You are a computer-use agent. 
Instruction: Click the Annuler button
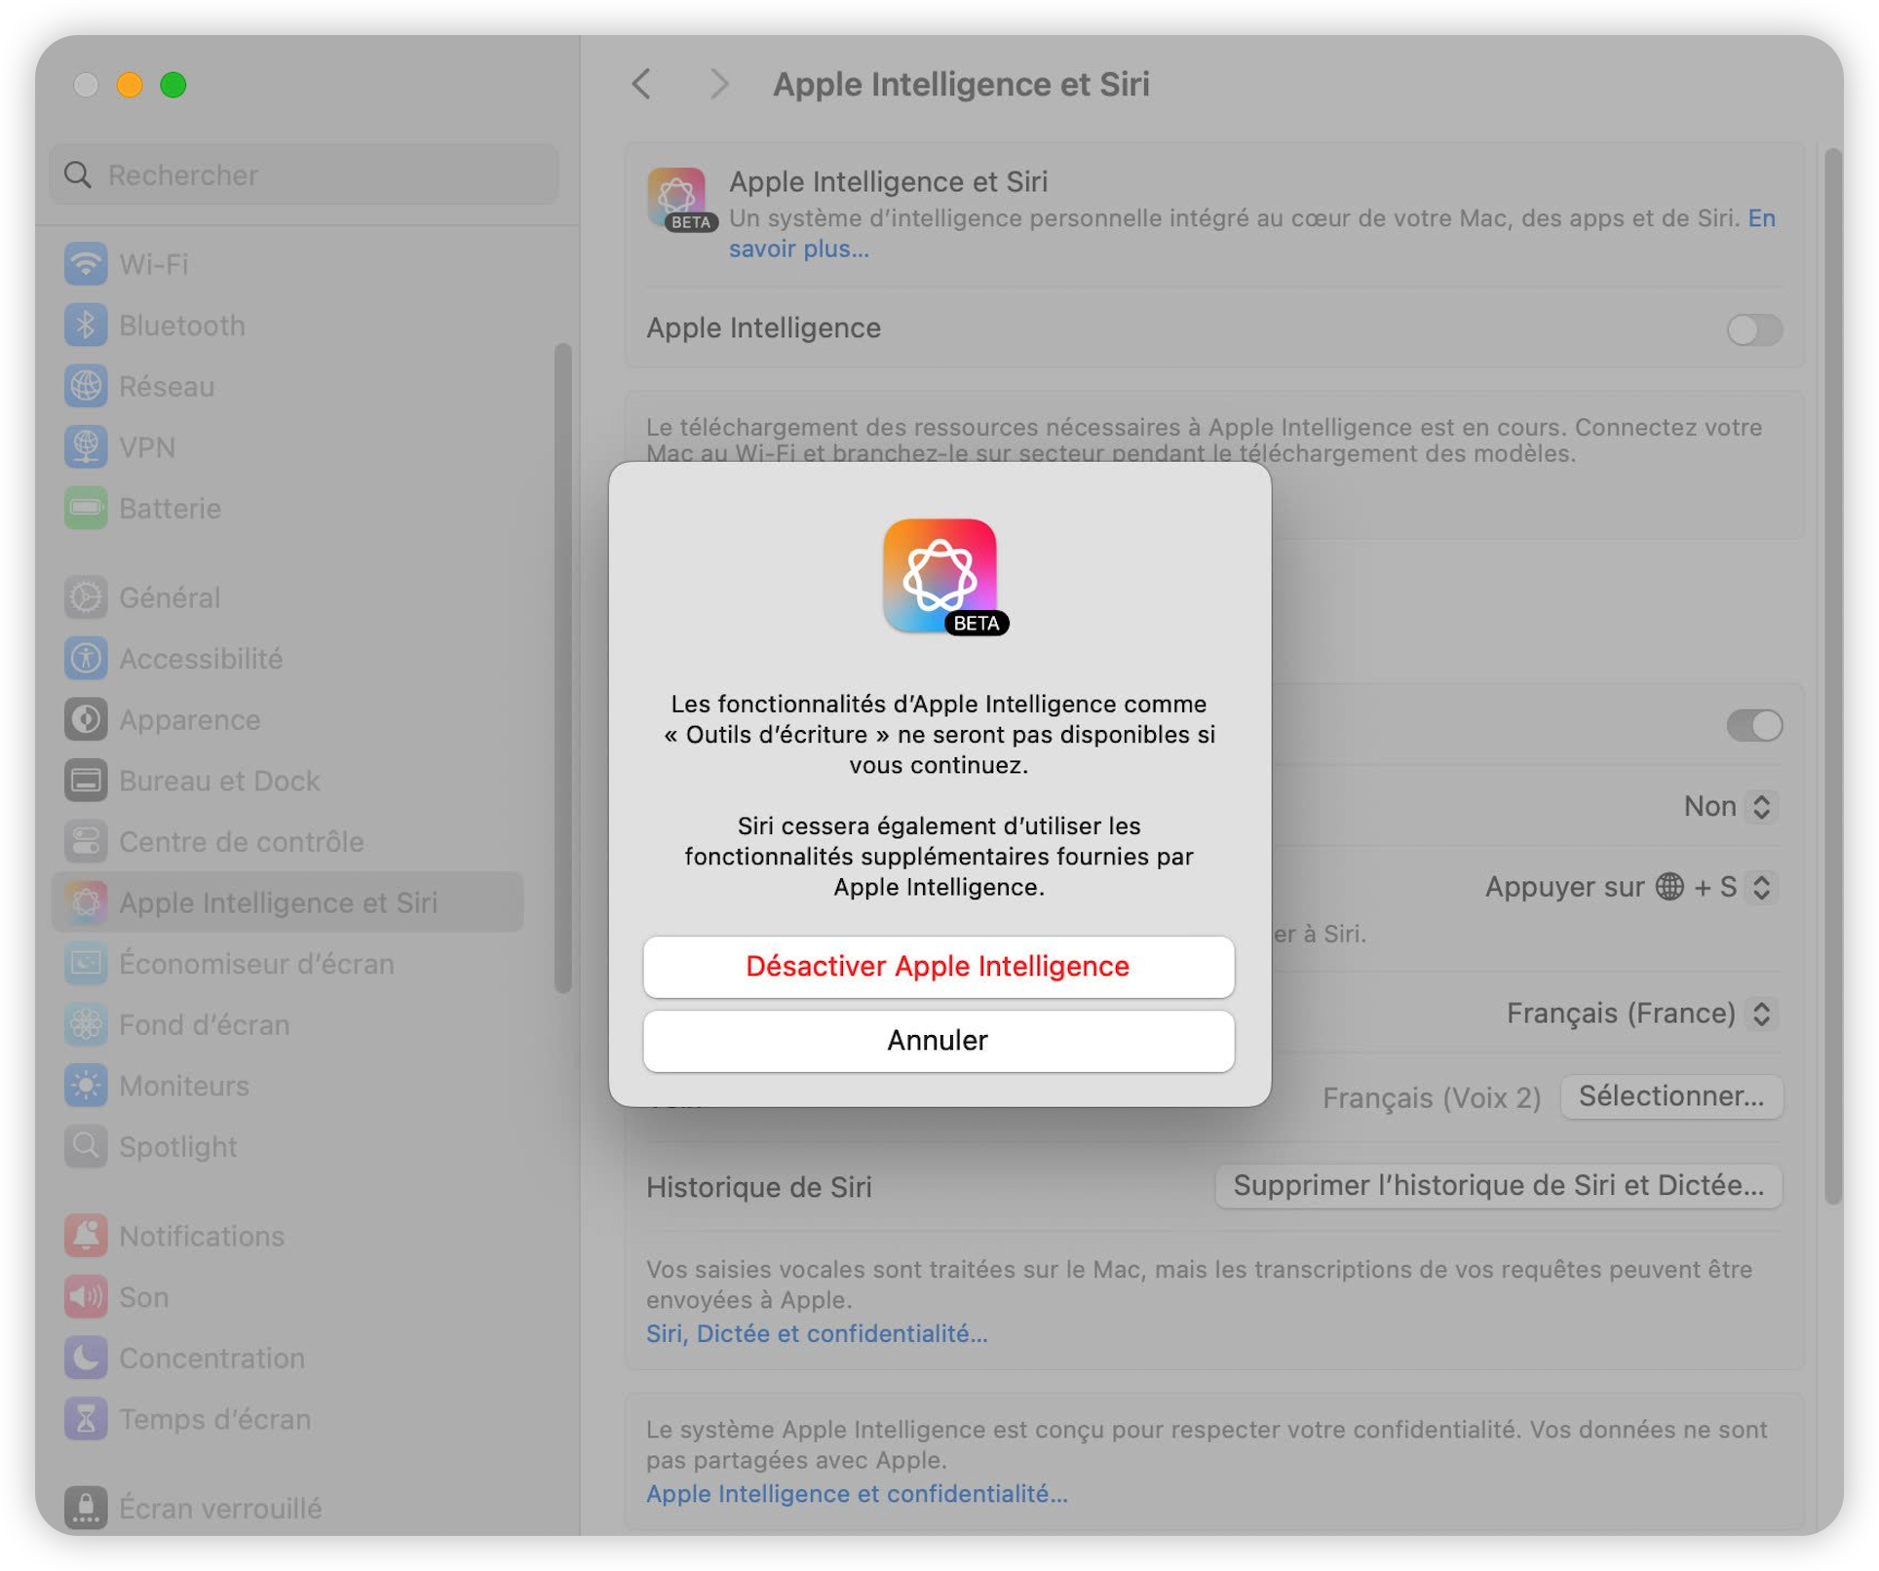point(938,1041)
